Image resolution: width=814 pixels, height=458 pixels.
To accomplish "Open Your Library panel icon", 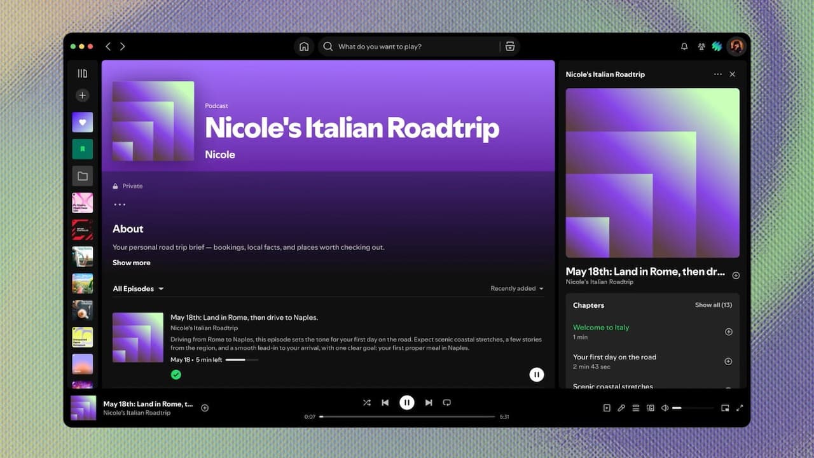I will (82, 74).
